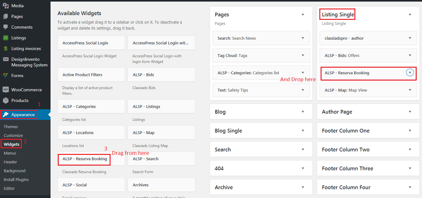The height and width of the screenshot is (198, 422).
Task: Open Themes under Appearance
Action: coord(11,127)
